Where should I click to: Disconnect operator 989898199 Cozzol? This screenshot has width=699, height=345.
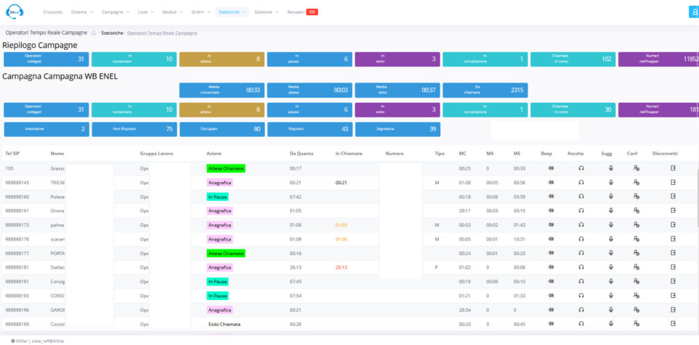point(673,324)
